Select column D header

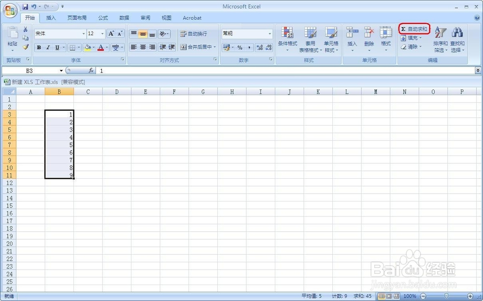tap(117, 91)
